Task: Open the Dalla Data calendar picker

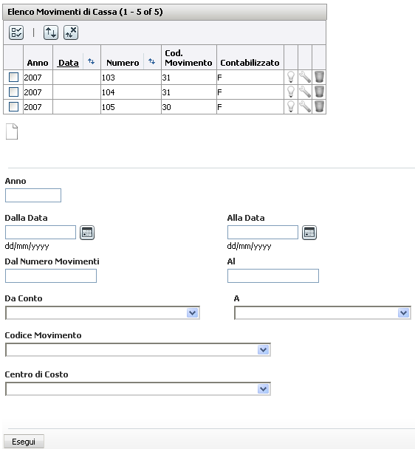Action: click(87, 233)
